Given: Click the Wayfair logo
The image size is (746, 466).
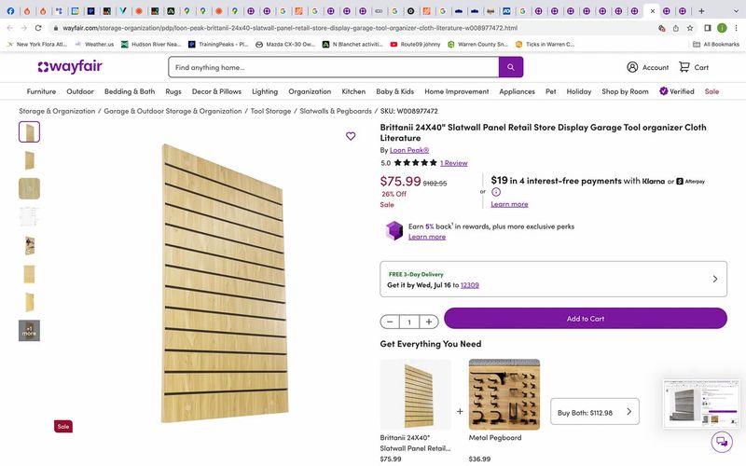Looking at the screenshot, I should point(69,67).
